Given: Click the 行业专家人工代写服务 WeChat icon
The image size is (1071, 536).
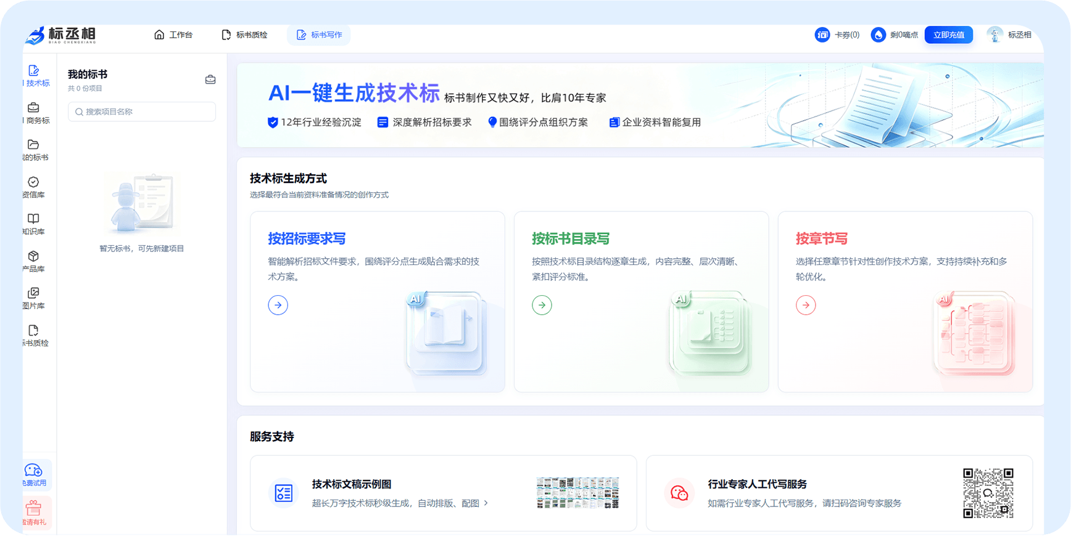Looking at the screenshot, I should 679,493.
